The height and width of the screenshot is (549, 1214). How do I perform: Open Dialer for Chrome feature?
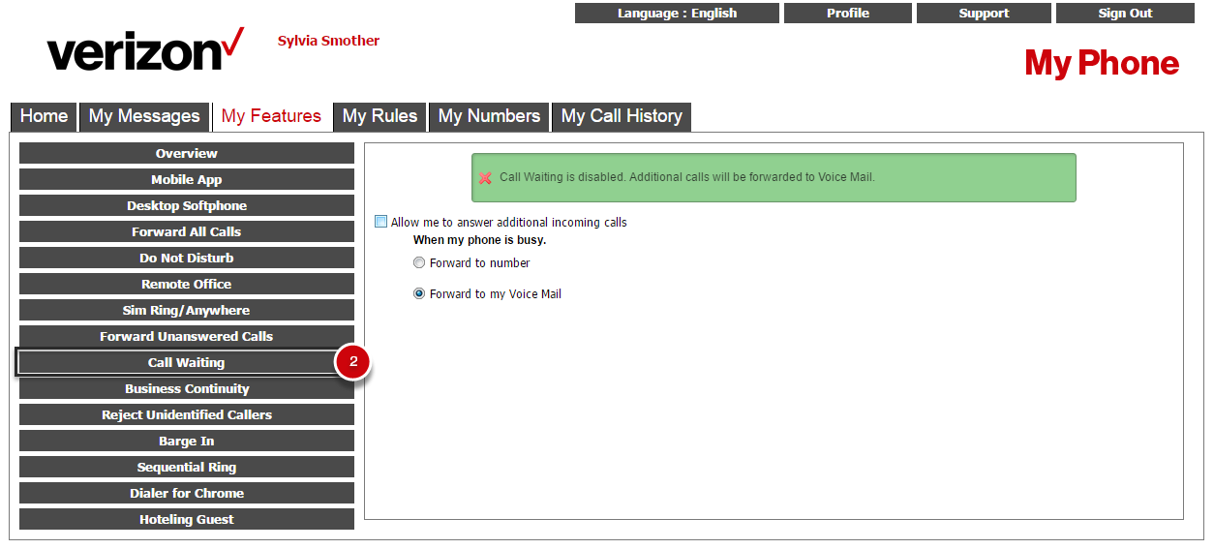tap(187, 493)
